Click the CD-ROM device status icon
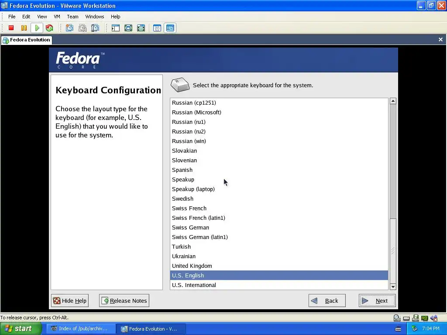The height and width of the screenshot is (335, 447). pos(397,318)
